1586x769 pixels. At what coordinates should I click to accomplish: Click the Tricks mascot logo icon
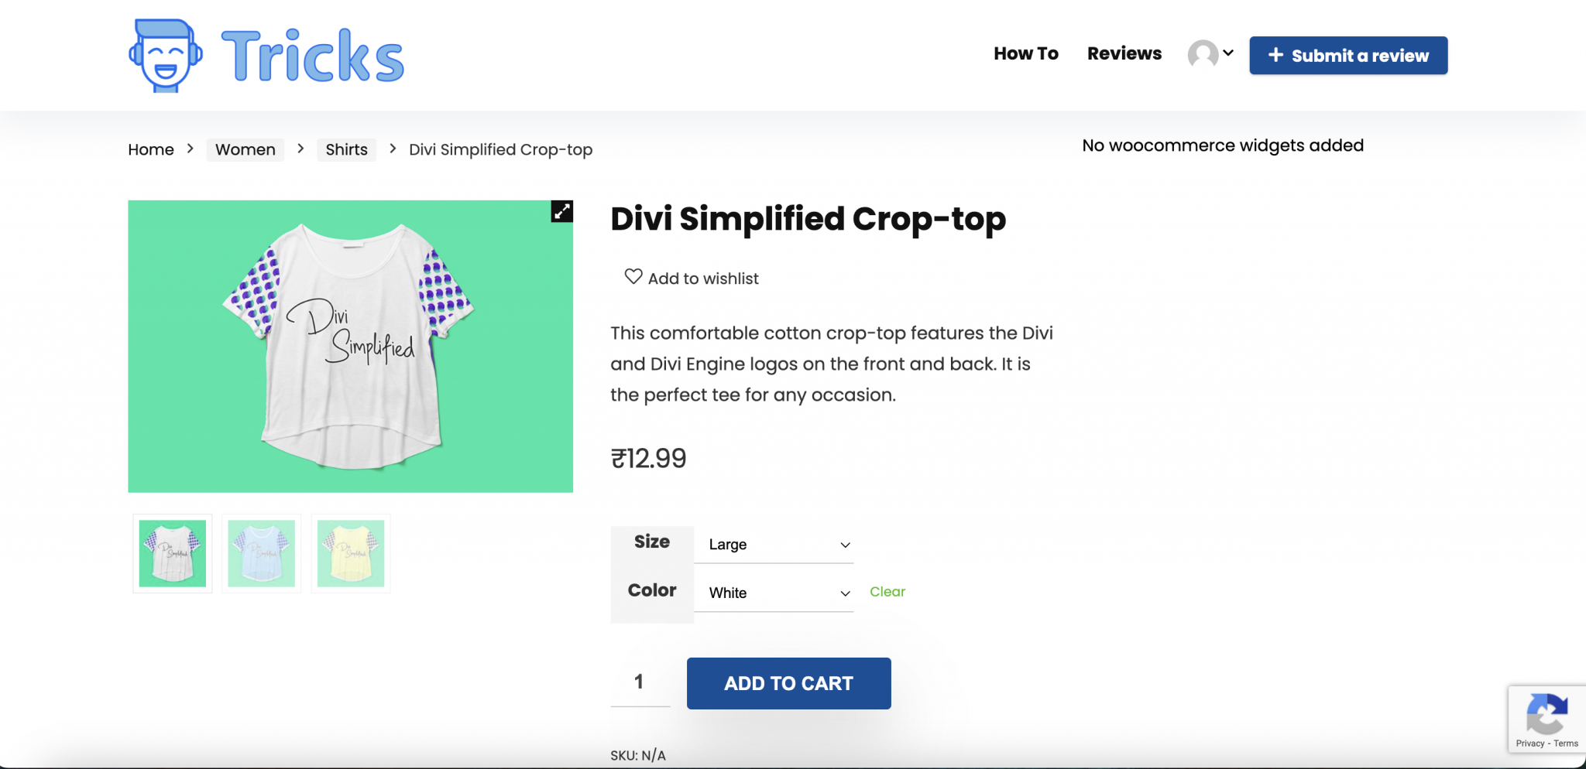(x=166, y=56)
